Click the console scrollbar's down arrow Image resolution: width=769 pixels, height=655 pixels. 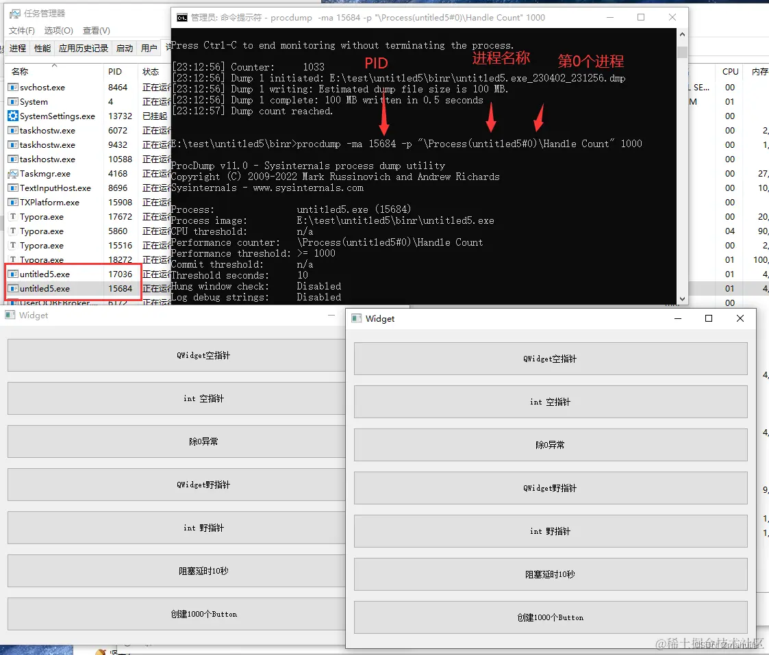(x=682, y=299)
